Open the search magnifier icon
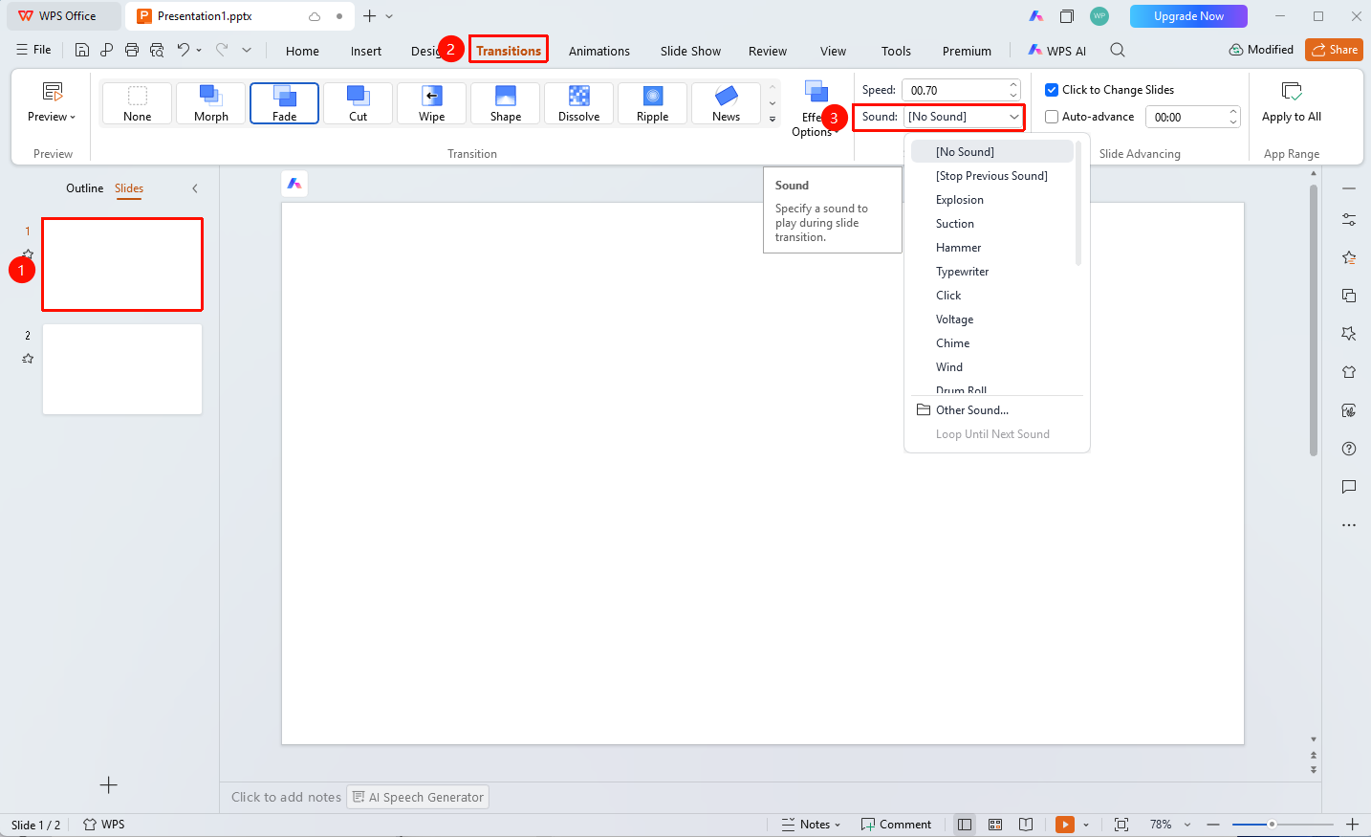The width and height of the screenshot is (1371, 837). tap(1118, 50)
